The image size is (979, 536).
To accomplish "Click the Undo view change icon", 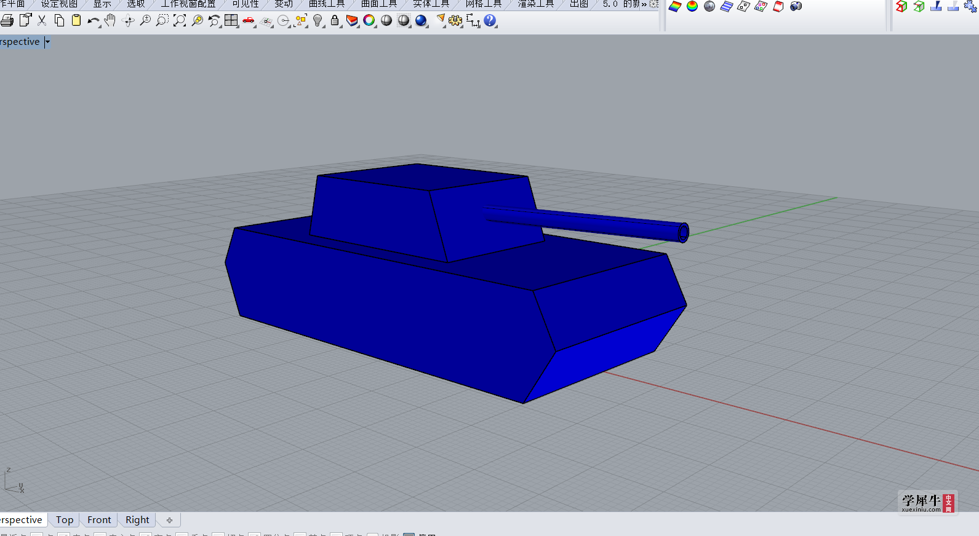I will (214, 20).
